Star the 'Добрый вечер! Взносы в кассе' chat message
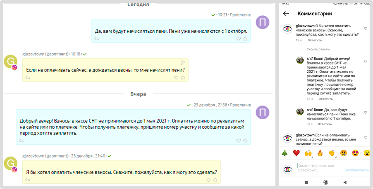The height and width of the screenshot is (189, 373). [x=245, y=141]
